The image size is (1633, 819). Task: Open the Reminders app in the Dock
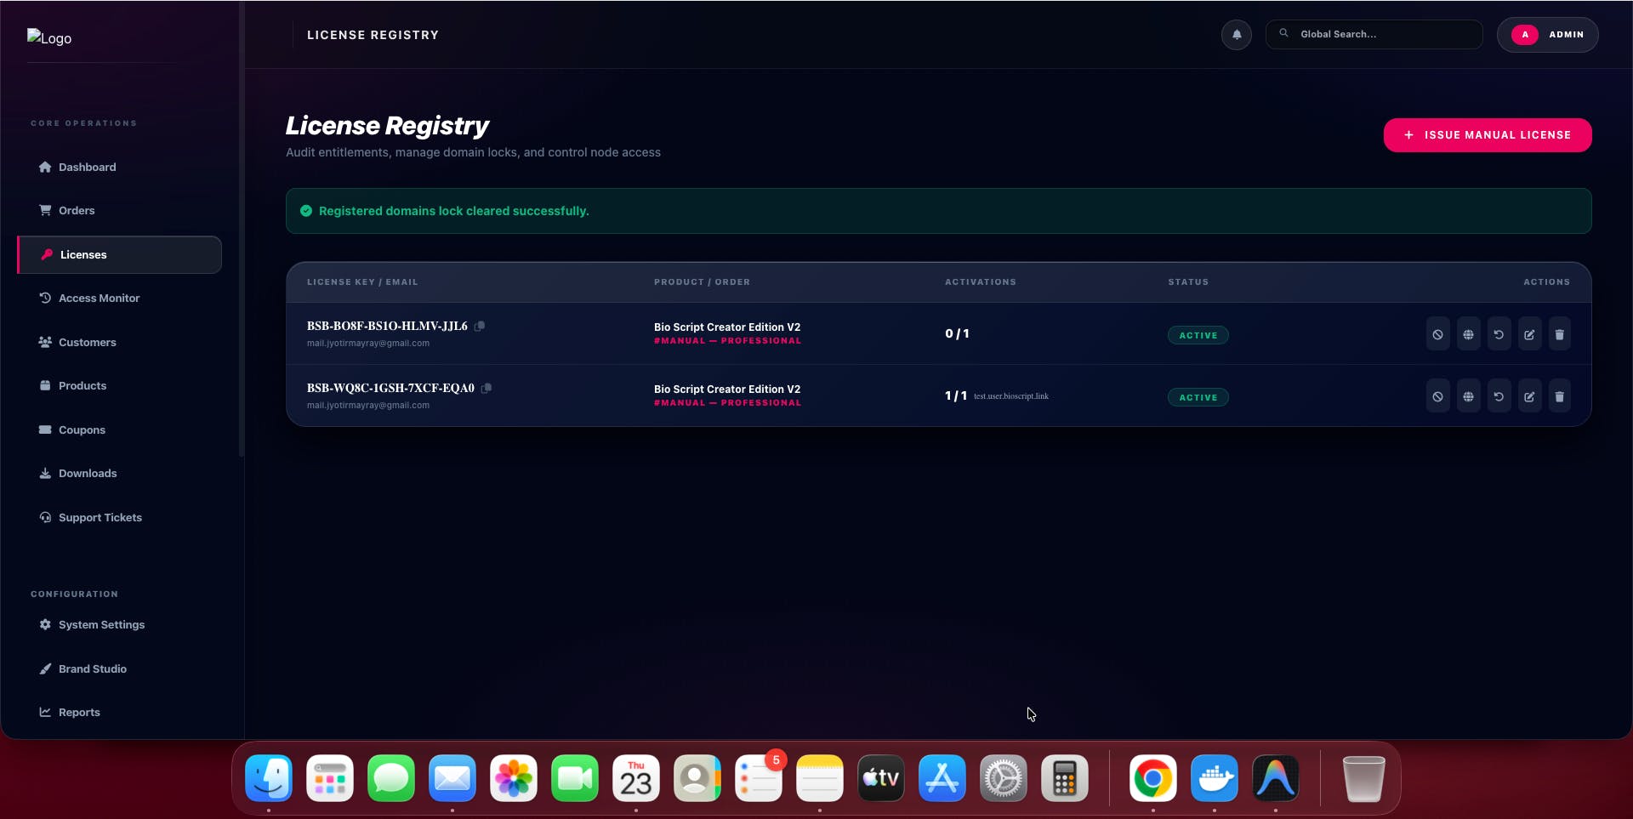[759, 778]
